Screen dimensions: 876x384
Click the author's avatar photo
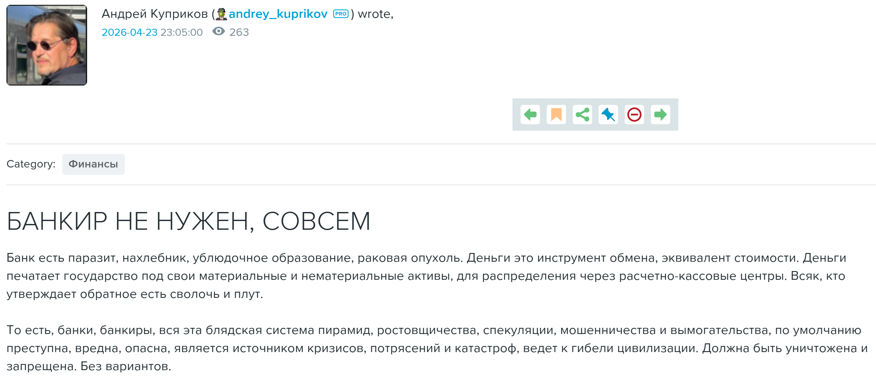point(46,45)
